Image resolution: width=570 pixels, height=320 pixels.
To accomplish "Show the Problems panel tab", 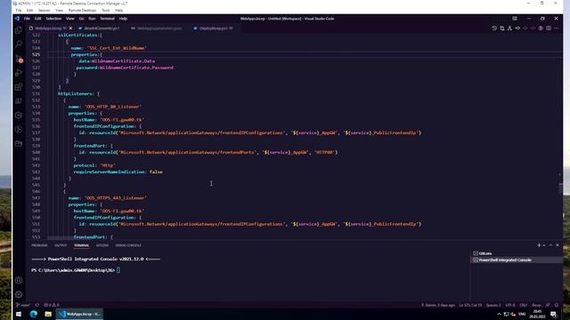I will click(x=39, y=245).
